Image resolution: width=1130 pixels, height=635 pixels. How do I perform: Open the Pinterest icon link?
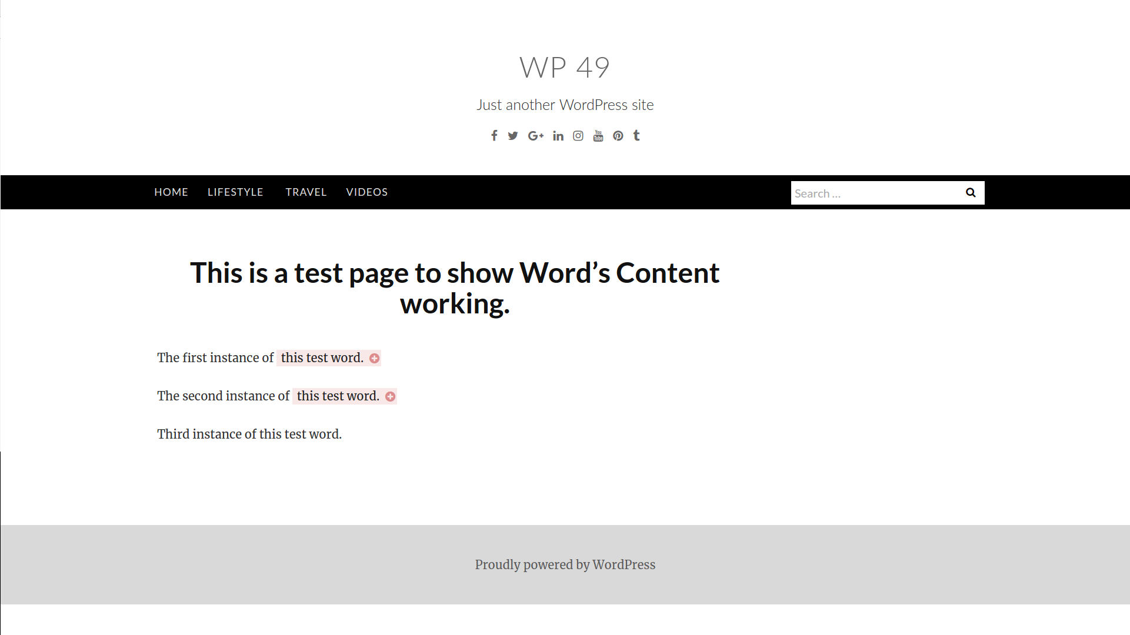[618, 136]
